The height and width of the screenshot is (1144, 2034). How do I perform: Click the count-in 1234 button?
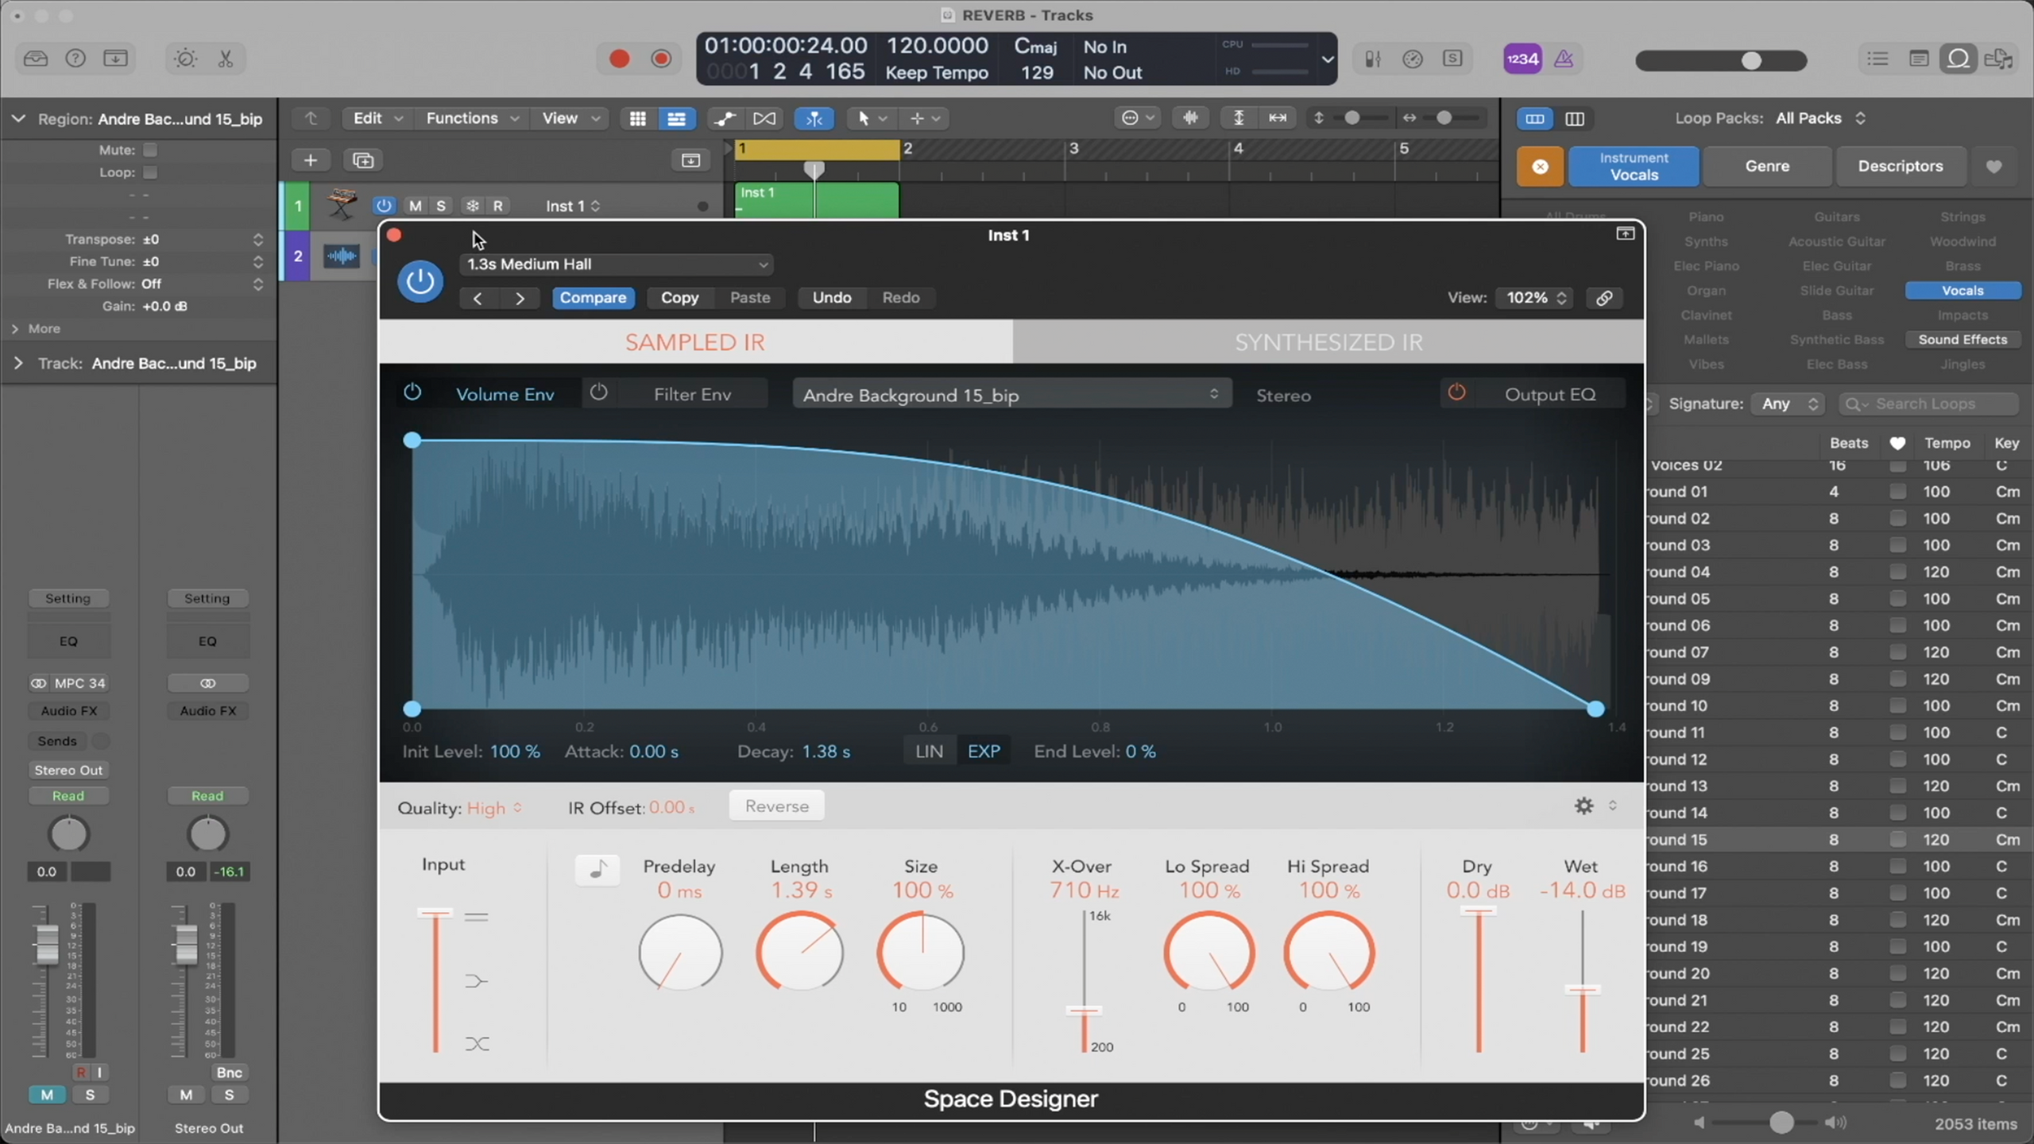pyautogui.click(x=1522, y=59)
